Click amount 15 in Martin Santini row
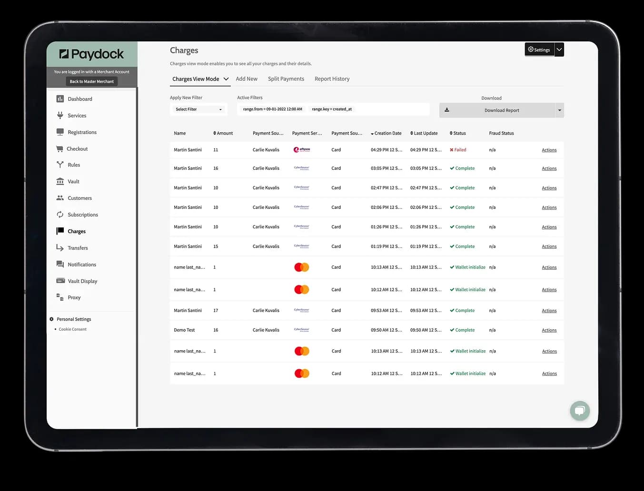The width and height of the screenshot is (644, 491). (x=216, y=246)
